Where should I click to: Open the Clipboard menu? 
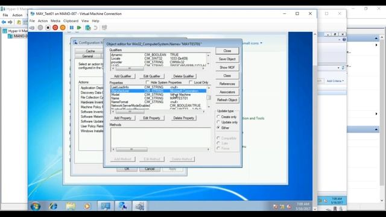click(71, 21)
